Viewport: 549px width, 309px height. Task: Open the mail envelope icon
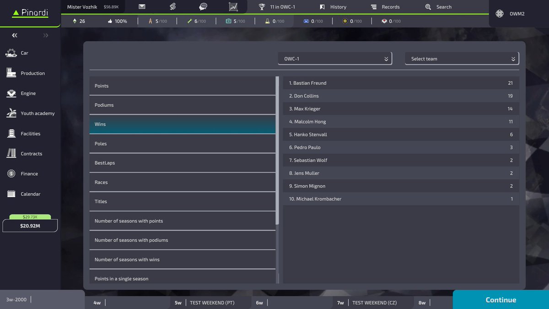coord(142,7)
